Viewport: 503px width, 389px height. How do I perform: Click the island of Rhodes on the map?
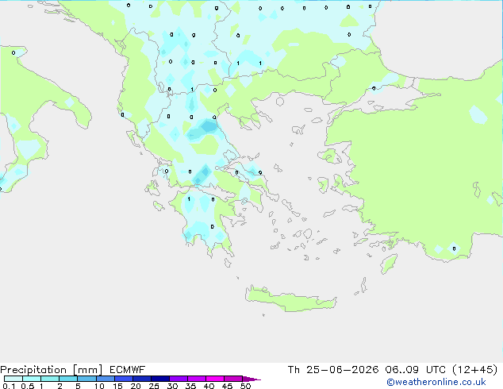click(389, 264)
